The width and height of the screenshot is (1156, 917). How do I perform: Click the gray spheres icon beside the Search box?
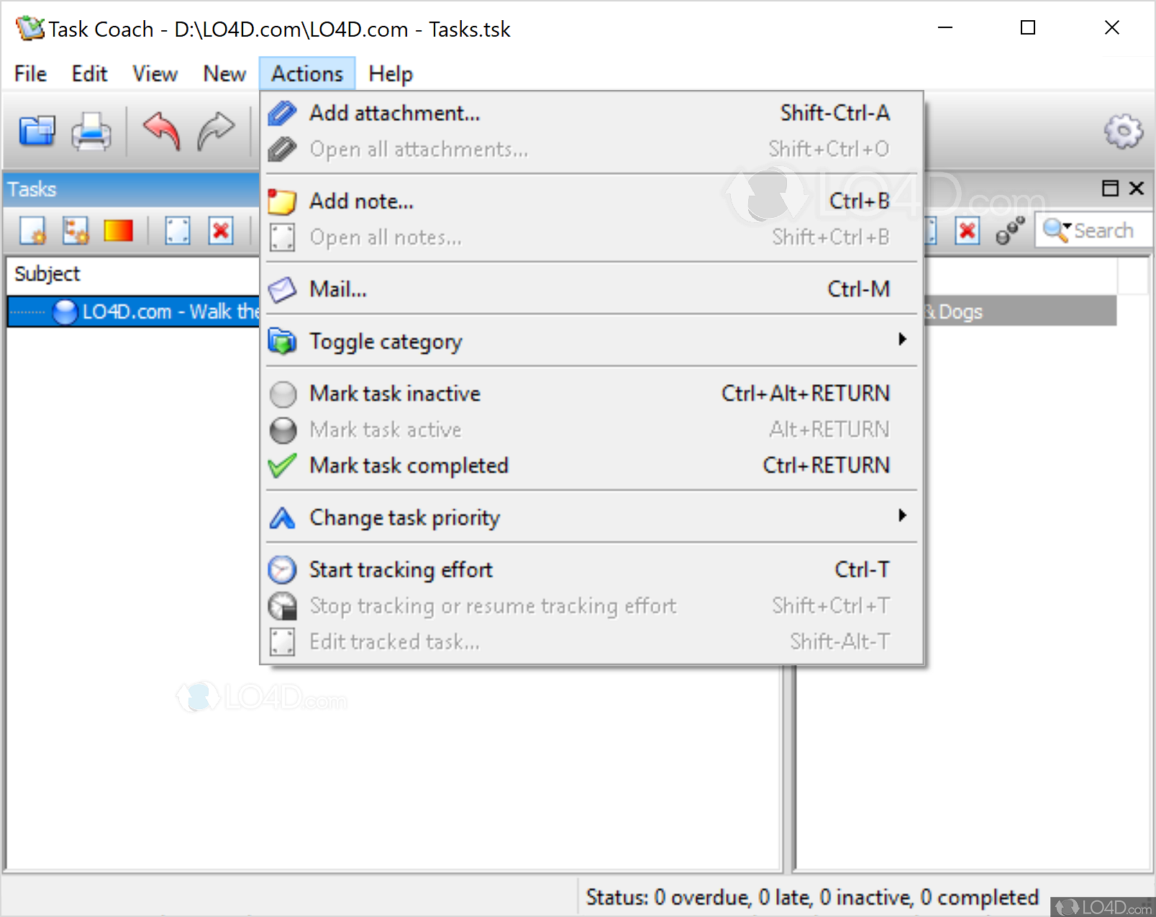1010,229
